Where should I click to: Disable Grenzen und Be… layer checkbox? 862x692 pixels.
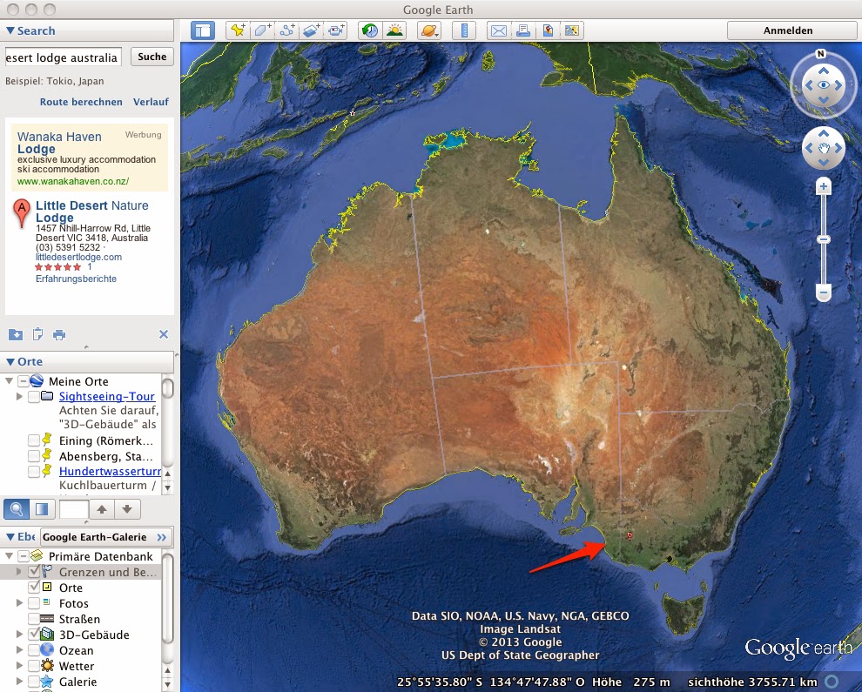coord(34,572)
